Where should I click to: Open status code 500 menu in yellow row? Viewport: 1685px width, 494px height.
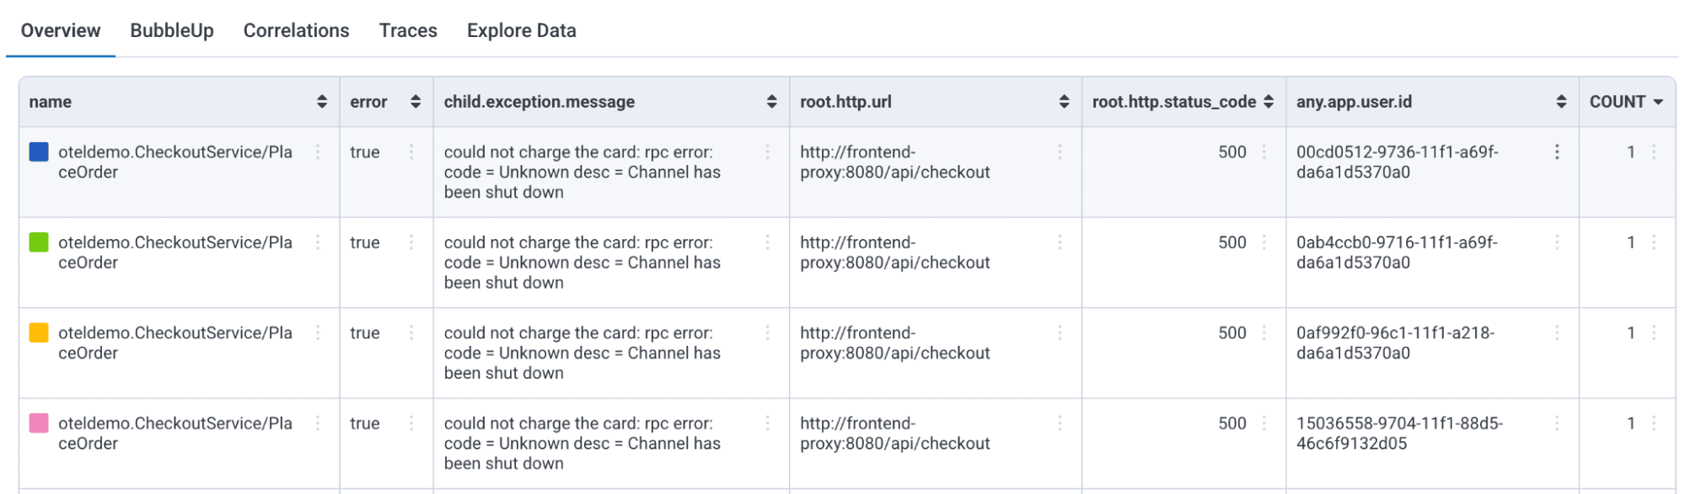[1264, 332]
